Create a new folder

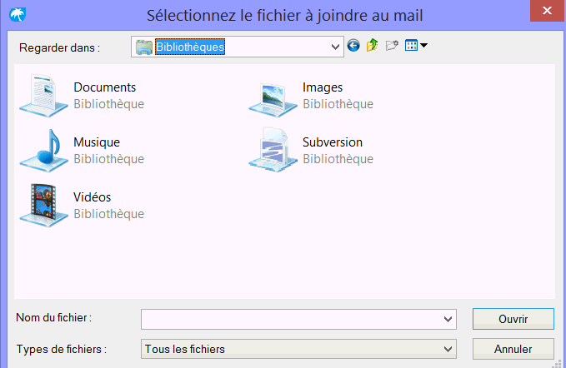[x=392, y=46]
